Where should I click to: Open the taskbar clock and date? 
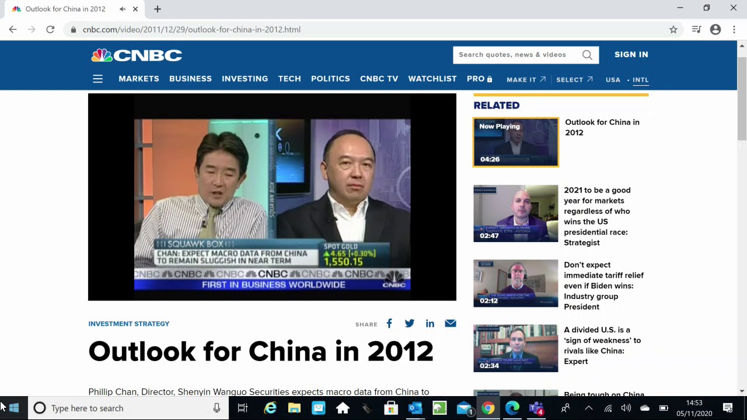tap(694, 408)
